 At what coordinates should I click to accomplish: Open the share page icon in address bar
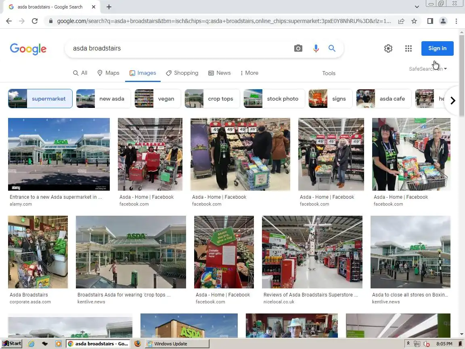(401, 21)
